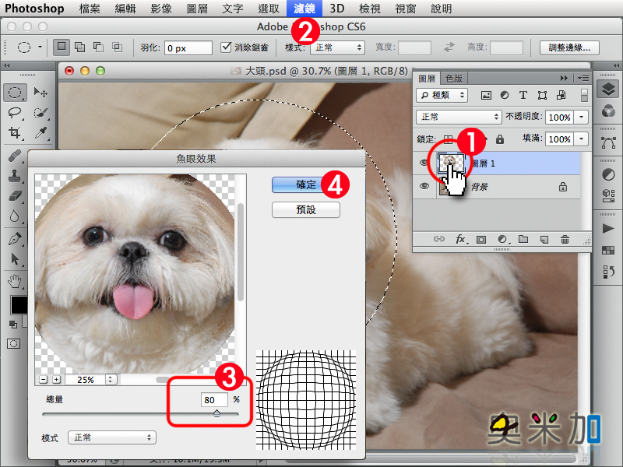
Task: Click the link layers chain icon
Action: pyautogui.click(x=439, y=239)
